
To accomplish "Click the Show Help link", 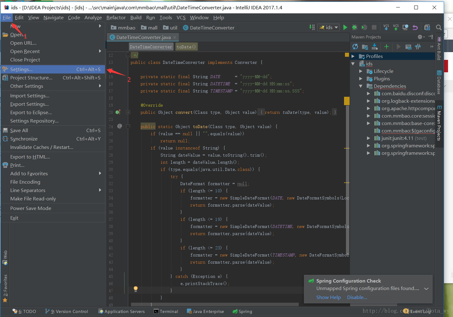I will tap(328, 297).
